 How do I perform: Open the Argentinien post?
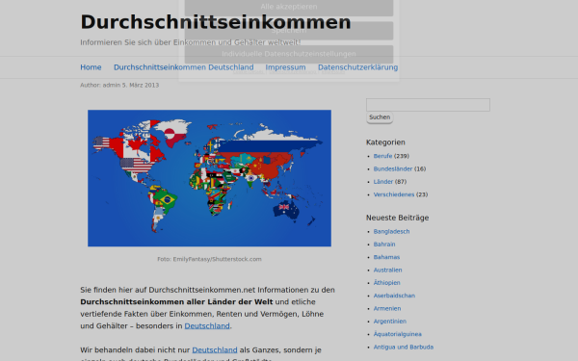(x=389, y=322)
